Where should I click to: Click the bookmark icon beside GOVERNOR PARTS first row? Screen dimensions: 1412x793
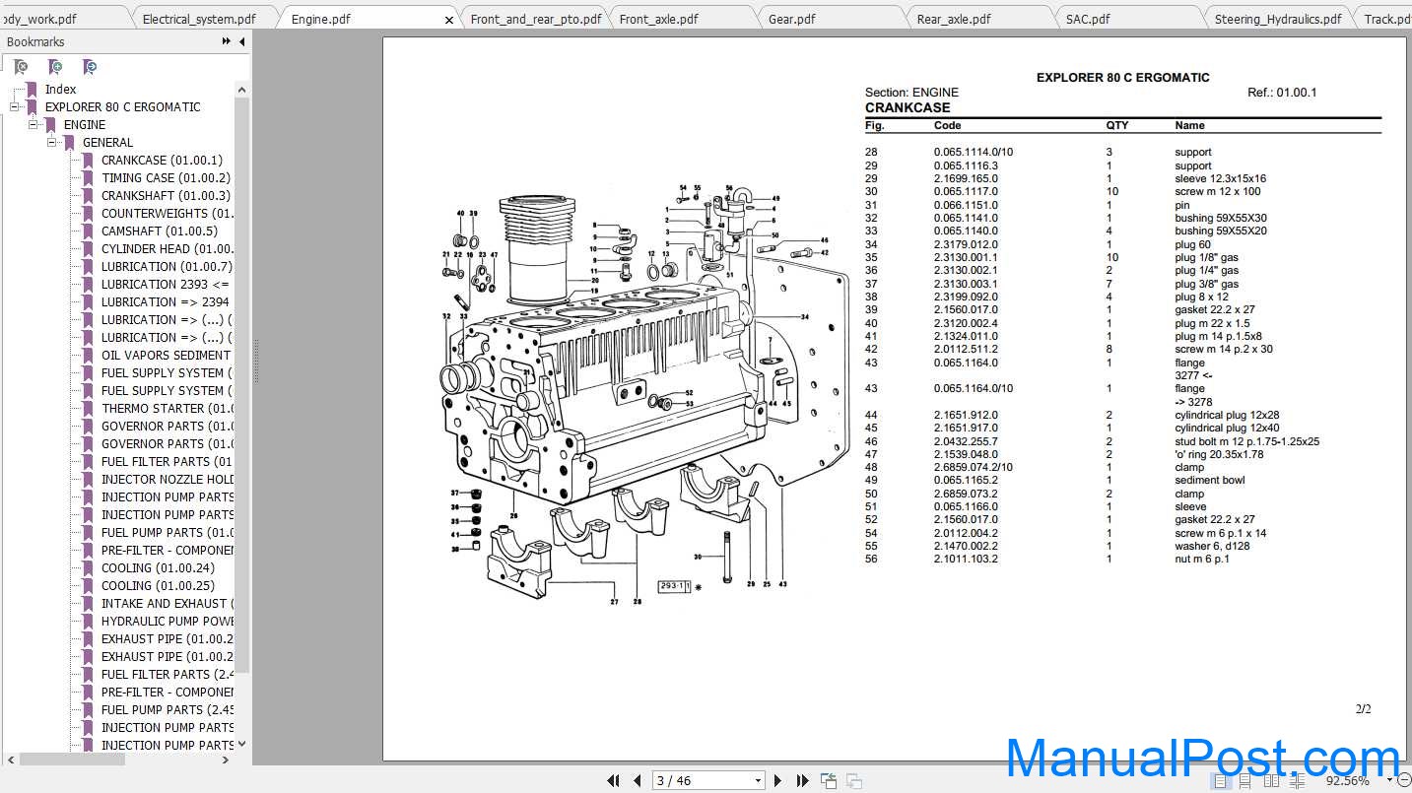tap(88, 426)
